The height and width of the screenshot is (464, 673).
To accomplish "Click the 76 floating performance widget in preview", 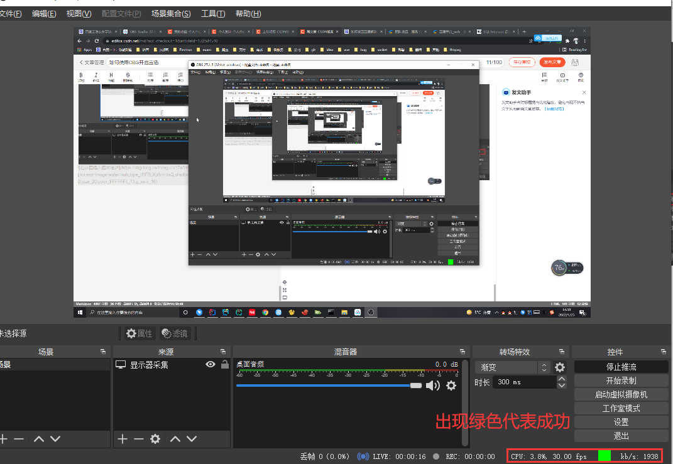I will point(567,267).
